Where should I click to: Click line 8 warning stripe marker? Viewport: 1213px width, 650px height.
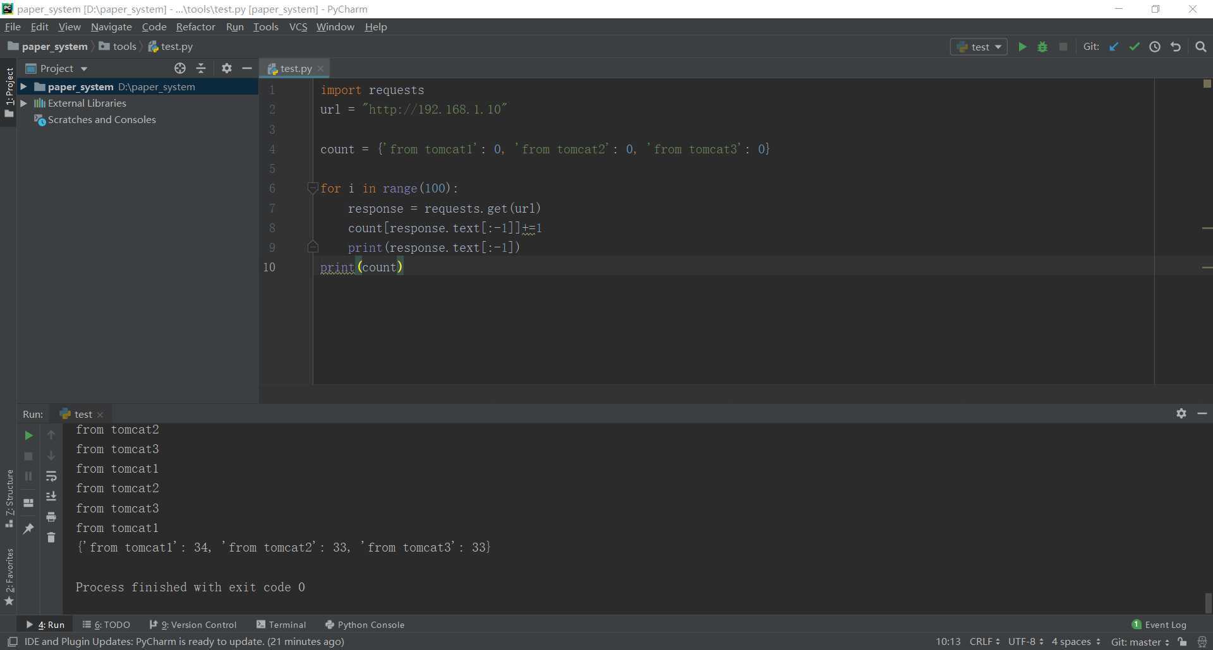click(1207, 228)
